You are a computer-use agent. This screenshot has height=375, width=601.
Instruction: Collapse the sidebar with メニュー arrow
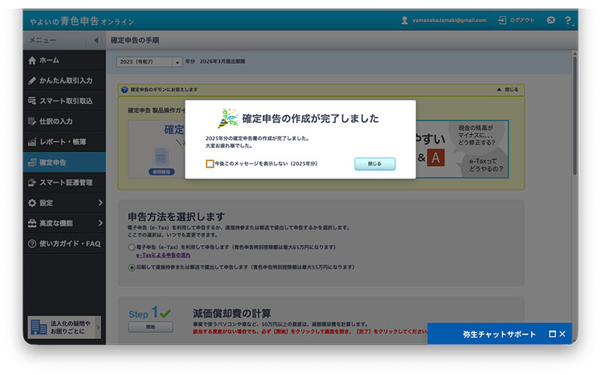coord(96,40)
